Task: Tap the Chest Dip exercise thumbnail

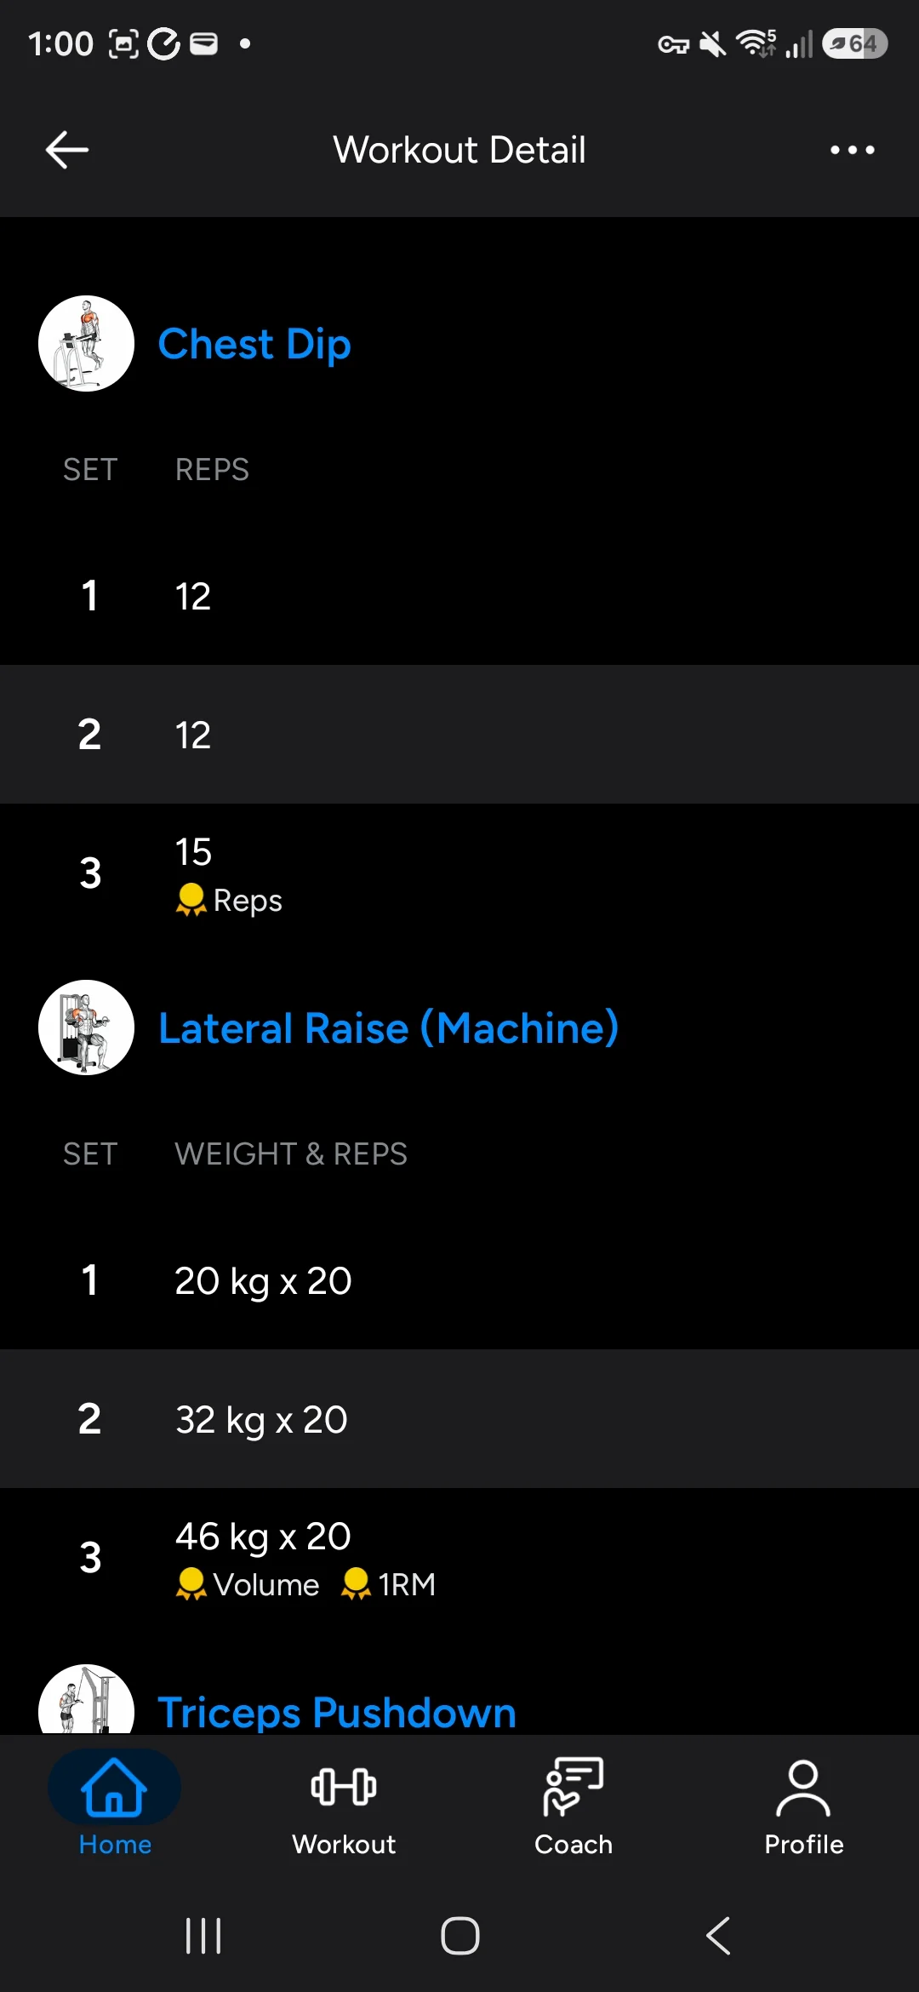Action: (x=86, y=343)
